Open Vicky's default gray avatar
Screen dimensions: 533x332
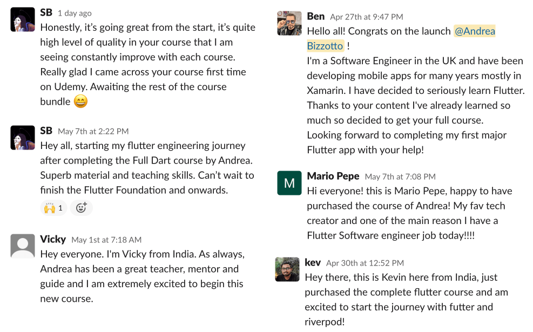point(22,246)
